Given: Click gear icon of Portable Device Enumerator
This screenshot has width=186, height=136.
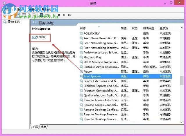Looking at the screenshot, I should point(81,67).
